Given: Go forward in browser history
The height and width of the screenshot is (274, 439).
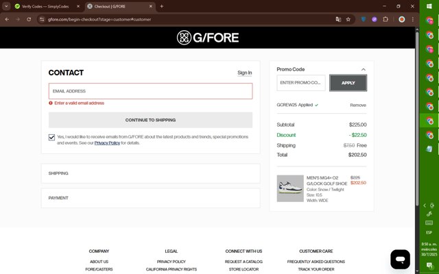Looking at the screenshot, I should [18, 19].
